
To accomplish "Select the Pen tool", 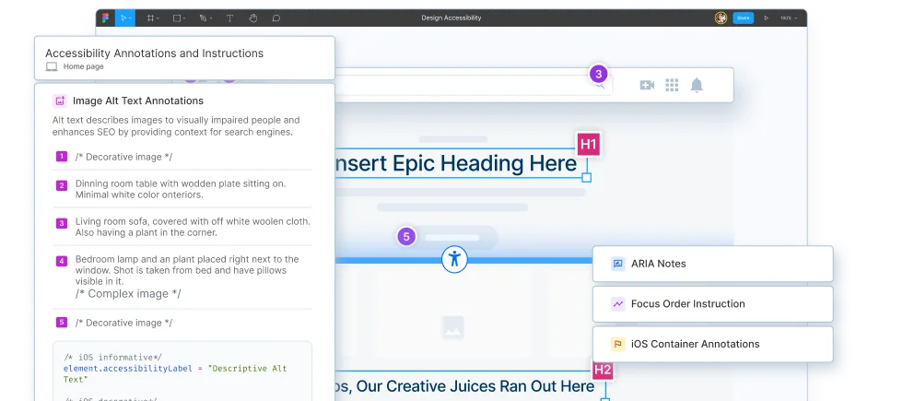I will coord(203,18).
